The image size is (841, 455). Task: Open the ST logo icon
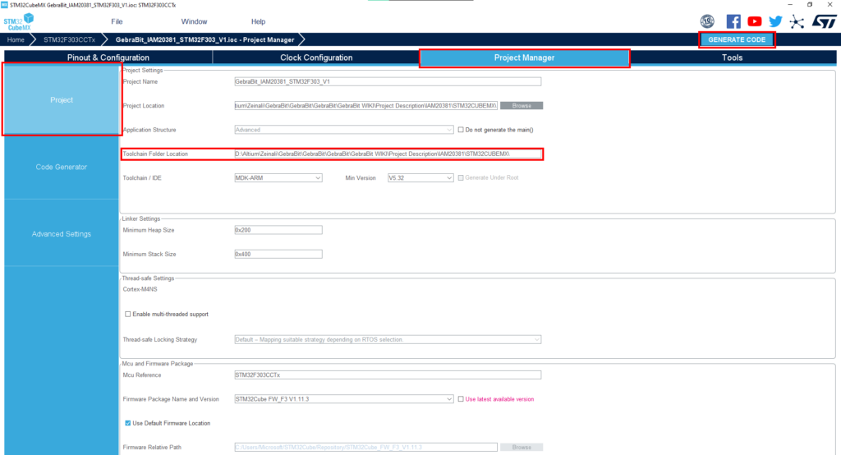[x=824, y=21]
